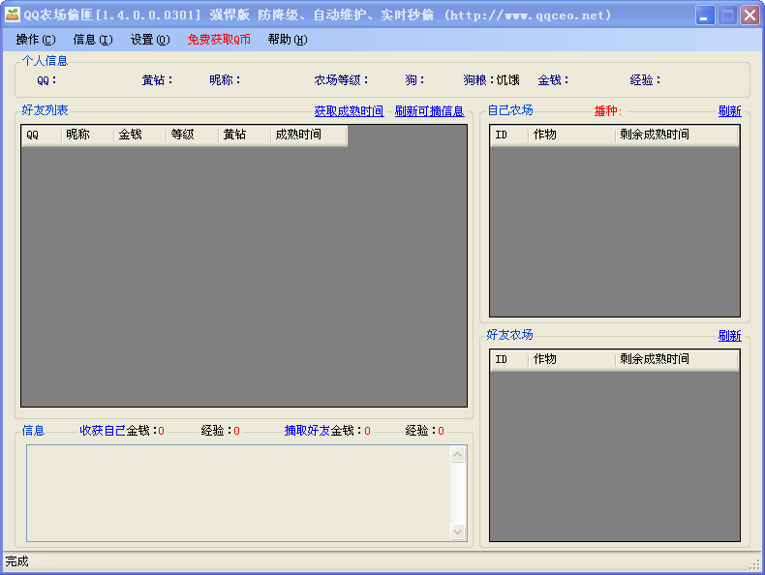Click 刷新 link for 自己农场
This screenshot has height=575, width=765.
pos(729,111)
